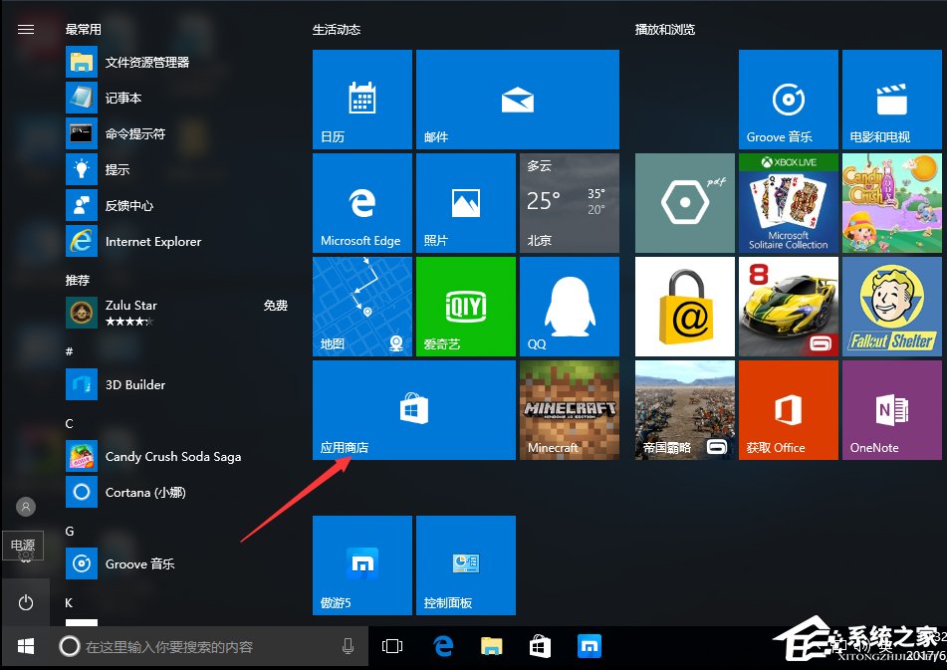
Task: Open the 控制面板 Control Panel tile
Action: pos(465,564)
